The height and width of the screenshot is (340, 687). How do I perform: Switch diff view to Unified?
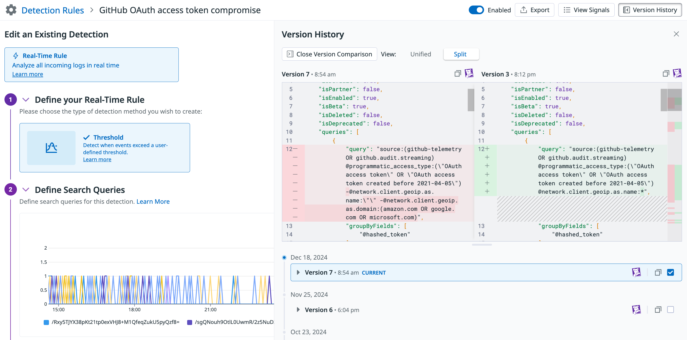[x=421, y=54]
